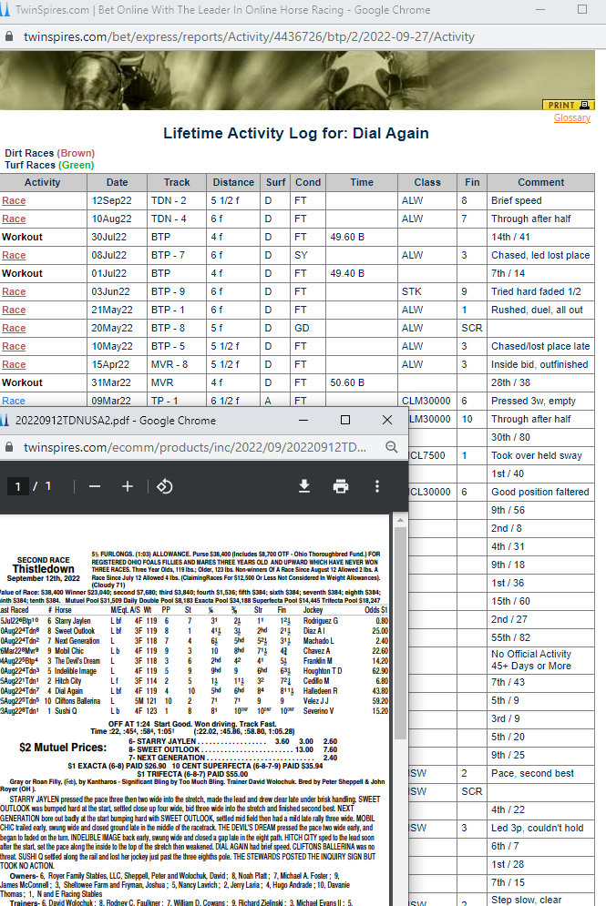Click the Date column header
The image size is (606, 906).
[117, 182]
